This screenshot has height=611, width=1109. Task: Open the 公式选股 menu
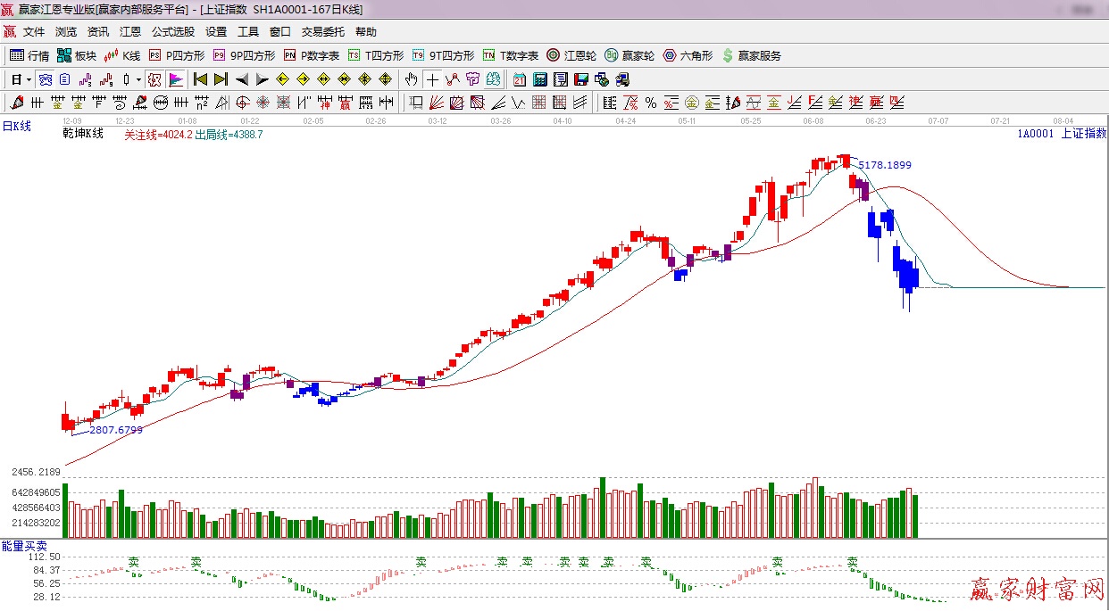[172, 32]
